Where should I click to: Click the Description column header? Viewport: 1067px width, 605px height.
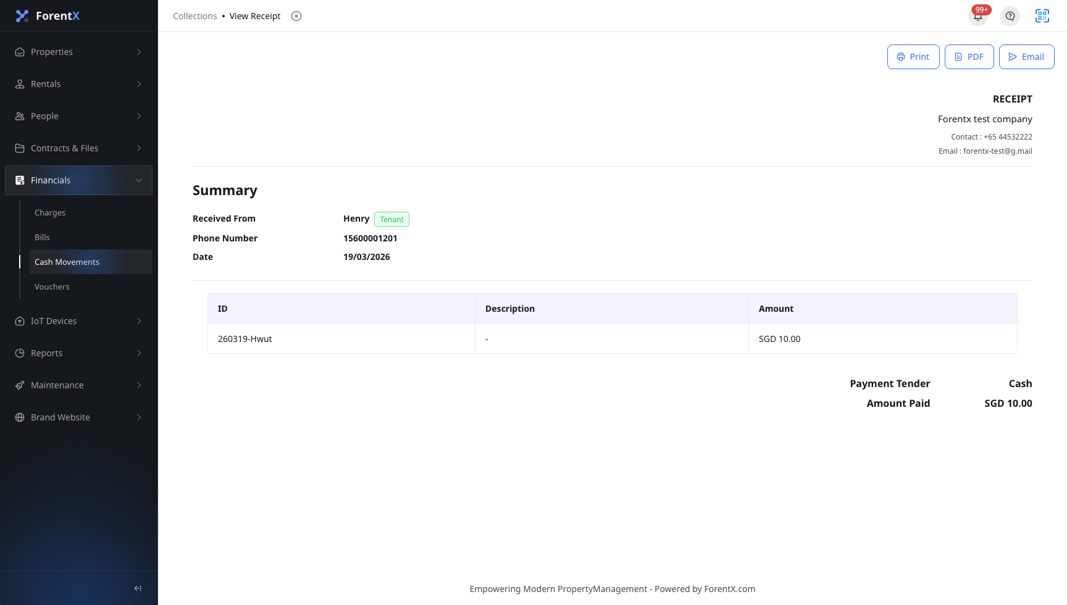[x=611, y=309]
